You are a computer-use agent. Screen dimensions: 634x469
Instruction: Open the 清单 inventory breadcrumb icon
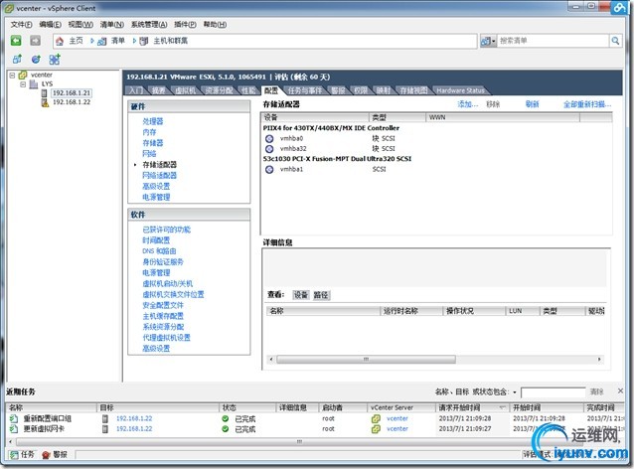click(x=102, y=41)
